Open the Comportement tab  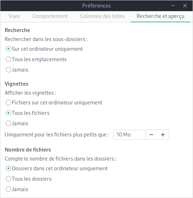(50, 16)
